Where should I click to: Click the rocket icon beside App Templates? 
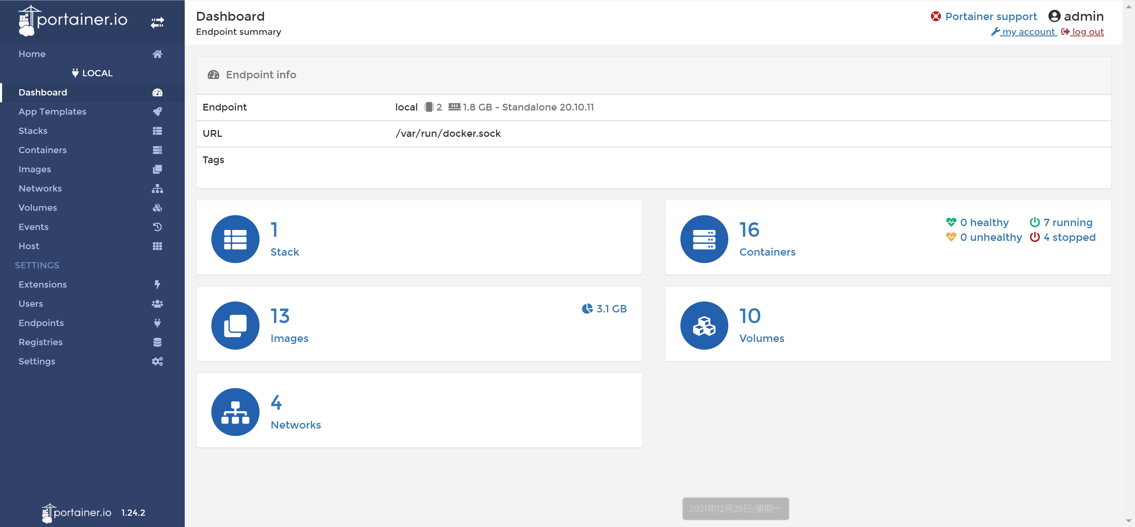coord(157,111)
